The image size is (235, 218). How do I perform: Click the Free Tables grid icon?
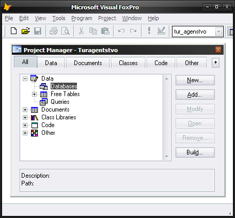point(43,94)
